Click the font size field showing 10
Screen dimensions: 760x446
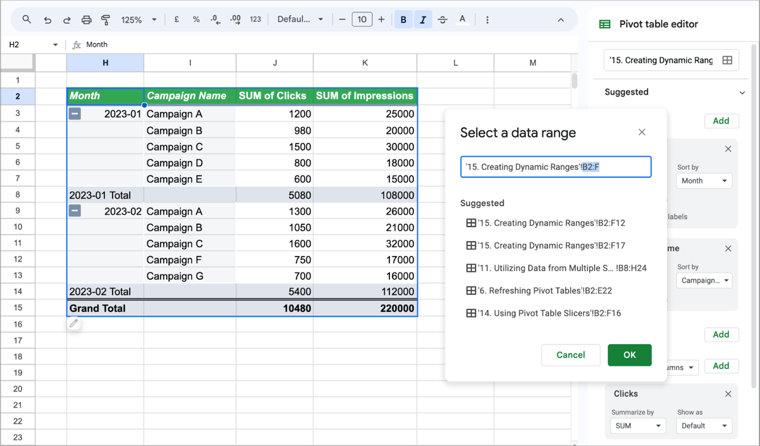(362, 20)
